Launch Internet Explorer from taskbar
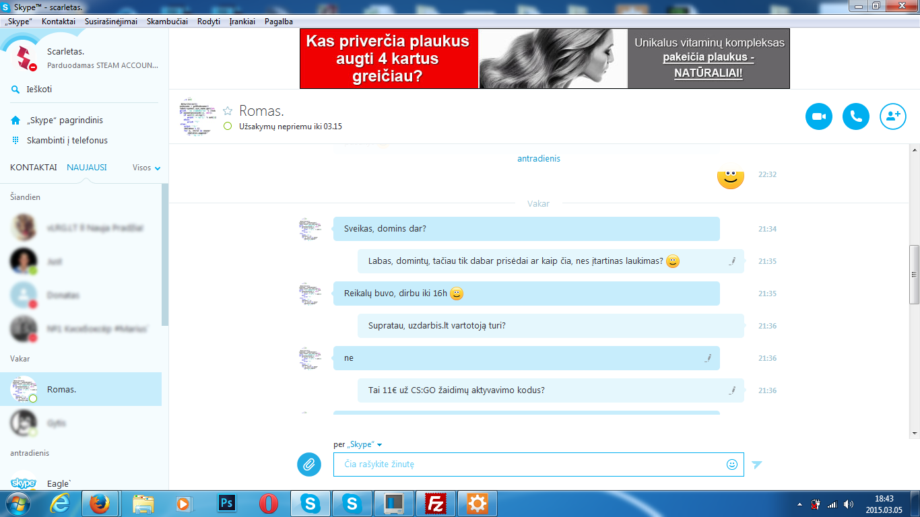The image size is (920, 517). pos(61,504)
